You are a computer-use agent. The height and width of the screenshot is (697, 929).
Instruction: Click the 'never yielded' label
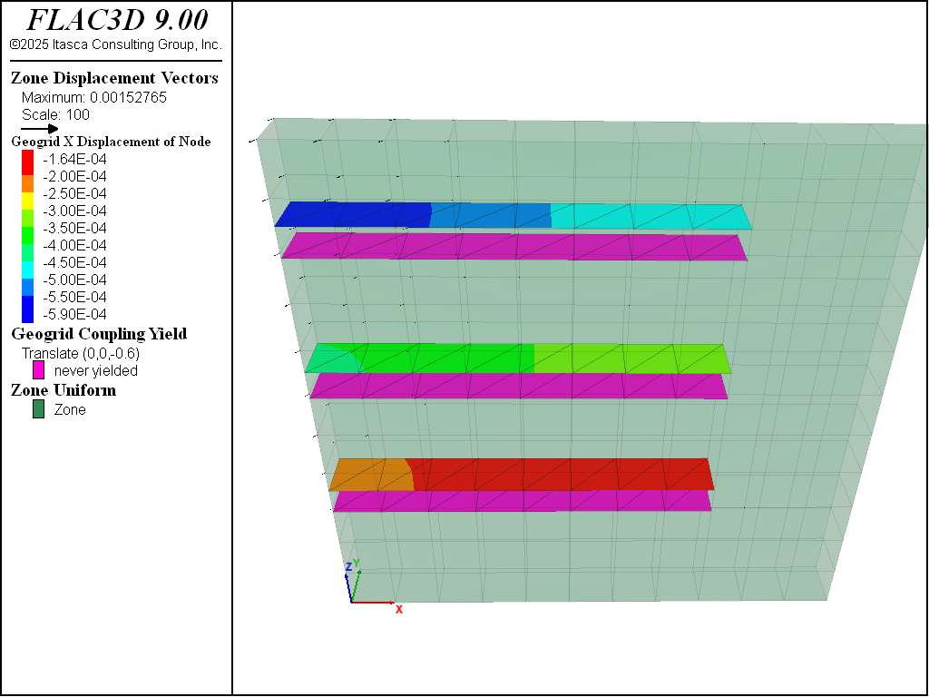coord(96,370)
